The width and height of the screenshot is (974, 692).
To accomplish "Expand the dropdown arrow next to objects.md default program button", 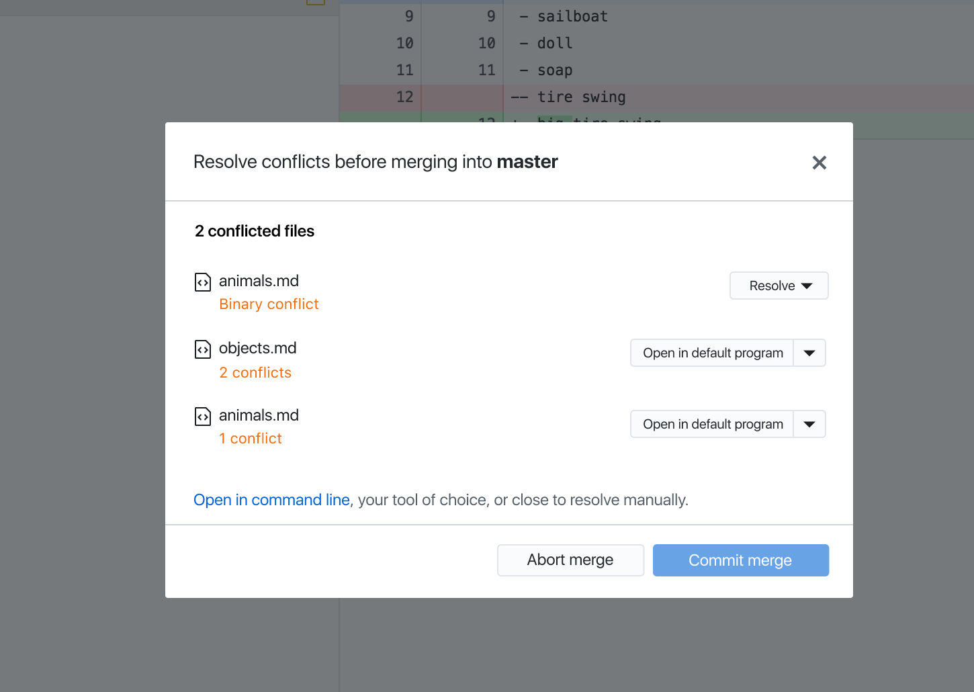I will tap(809, 353).
